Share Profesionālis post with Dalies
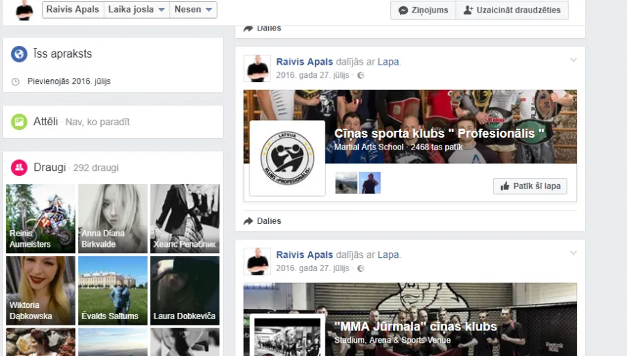This screenshot has height=356, width=627. 263,220
